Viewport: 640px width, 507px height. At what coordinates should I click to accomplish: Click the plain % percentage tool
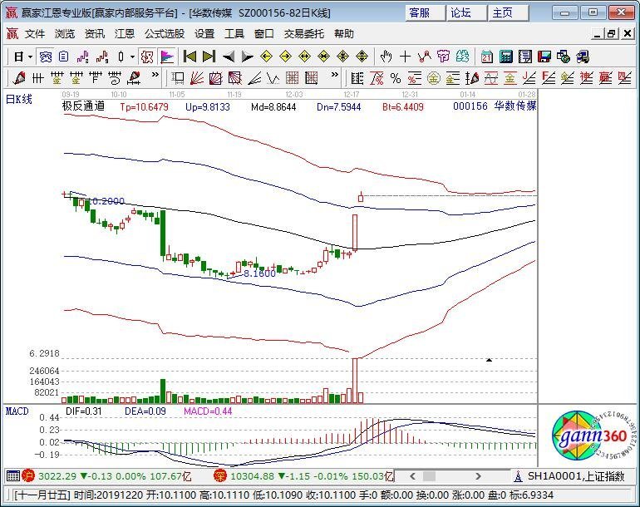(x=395, y=77)
